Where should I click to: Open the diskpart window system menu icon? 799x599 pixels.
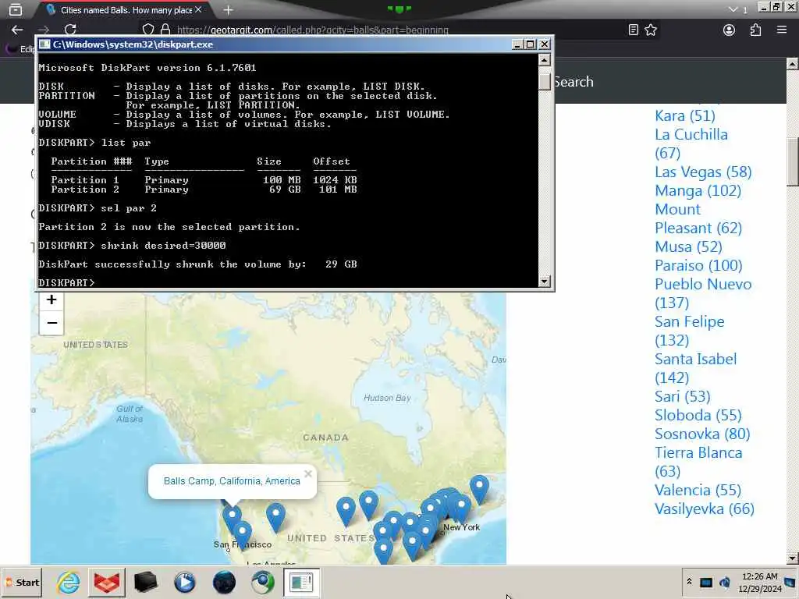(x=44, y=44)
